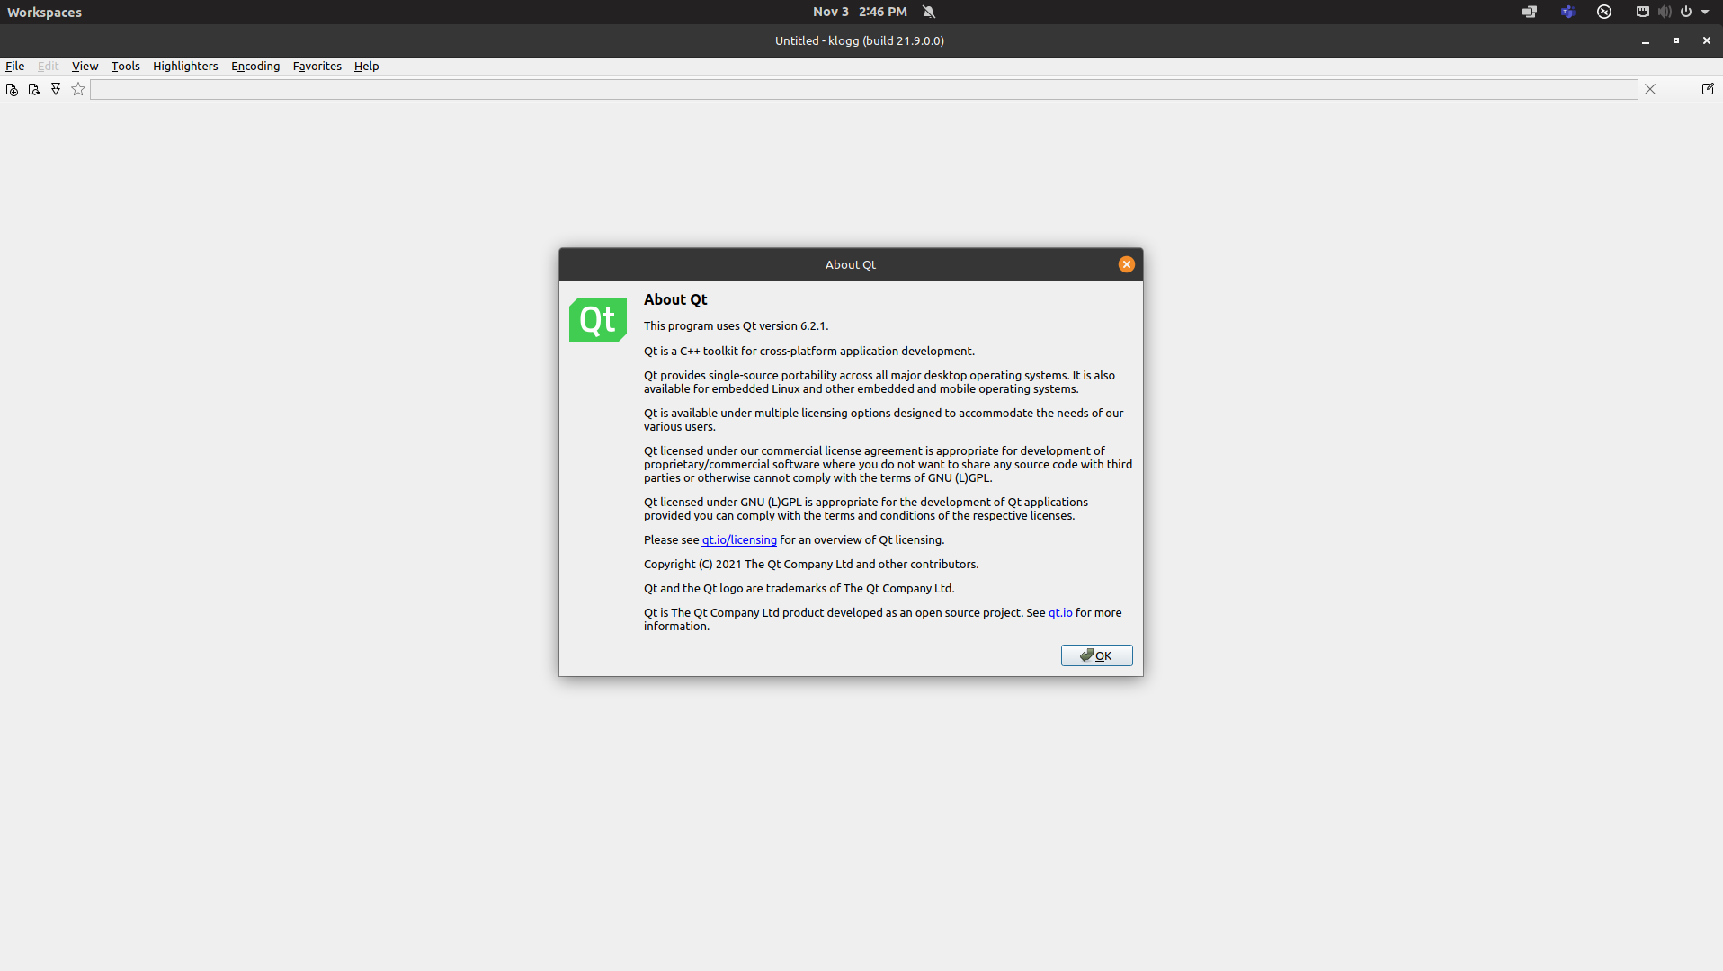Click the power icon in system tray

coord(1686,12)
